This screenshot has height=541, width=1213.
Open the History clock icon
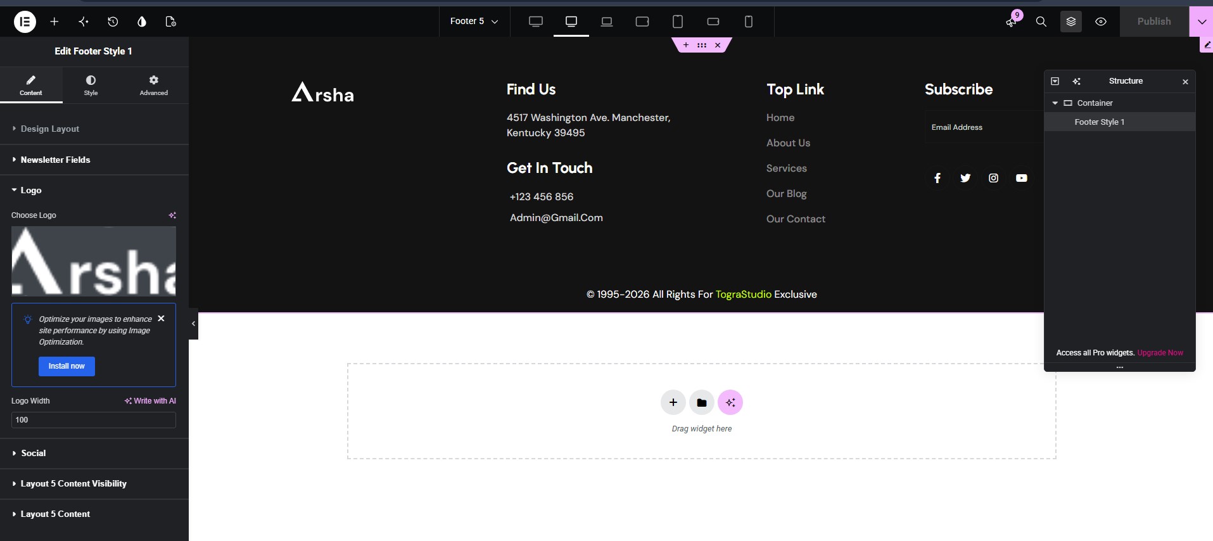pos(113,22)
